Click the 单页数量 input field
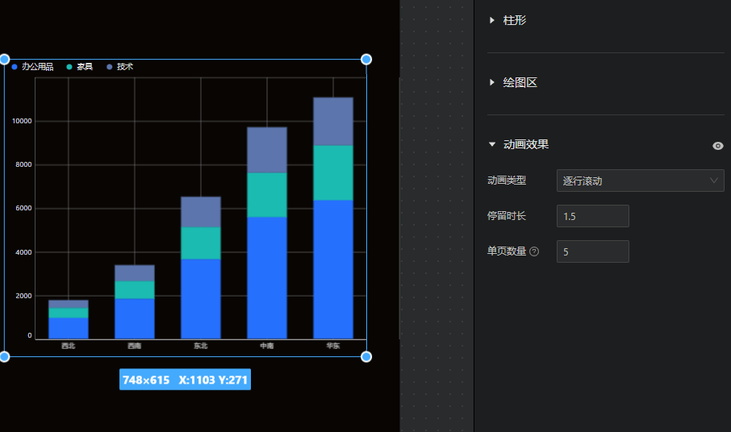The height and width of the screenshot is (432, 731). pos(592,251)
